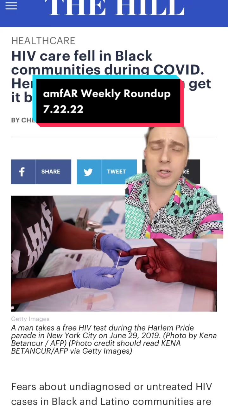This screenshot has height=406, width=228.
Task: Open the hamburger menu icon
Action: pos(11,5)
